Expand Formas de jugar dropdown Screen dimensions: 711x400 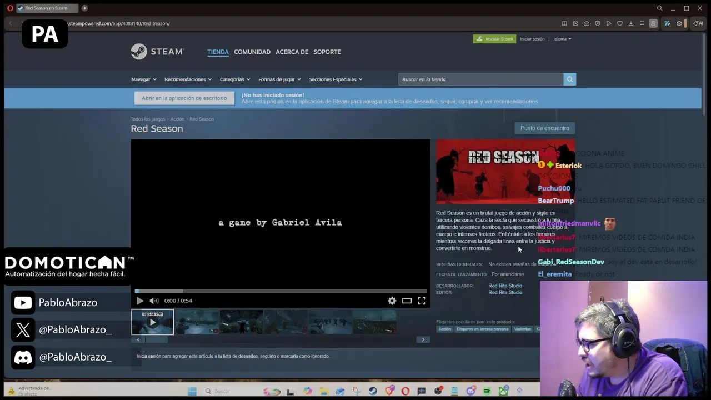point(279,79)
